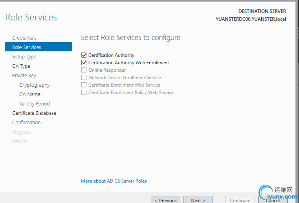Go to the Credentials step

pos(24,38)
